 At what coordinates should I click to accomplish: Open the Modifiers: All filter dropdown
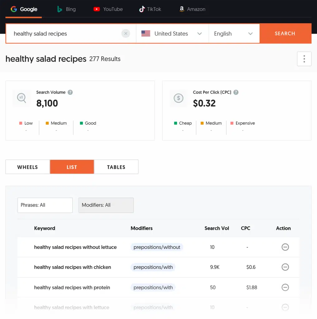[106, 205]
